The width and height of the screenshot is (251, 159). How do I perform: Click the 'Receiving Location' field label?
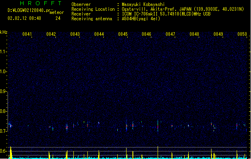pyautogui.click(x=93, y=9)
